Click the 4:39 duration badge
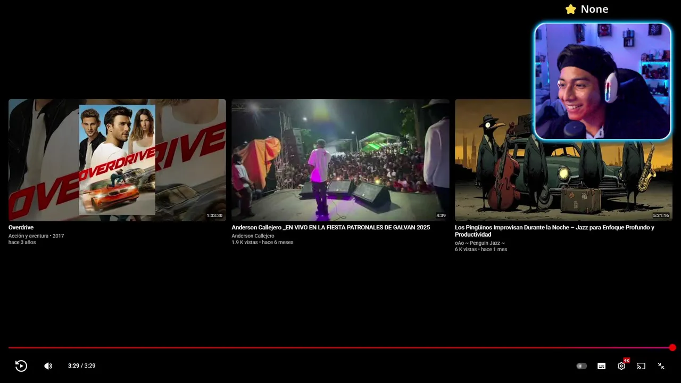This screenshot has width=681, height=383. tap(441, 215)
